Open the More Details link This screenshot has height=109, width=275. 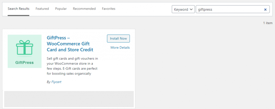(120, 48)
